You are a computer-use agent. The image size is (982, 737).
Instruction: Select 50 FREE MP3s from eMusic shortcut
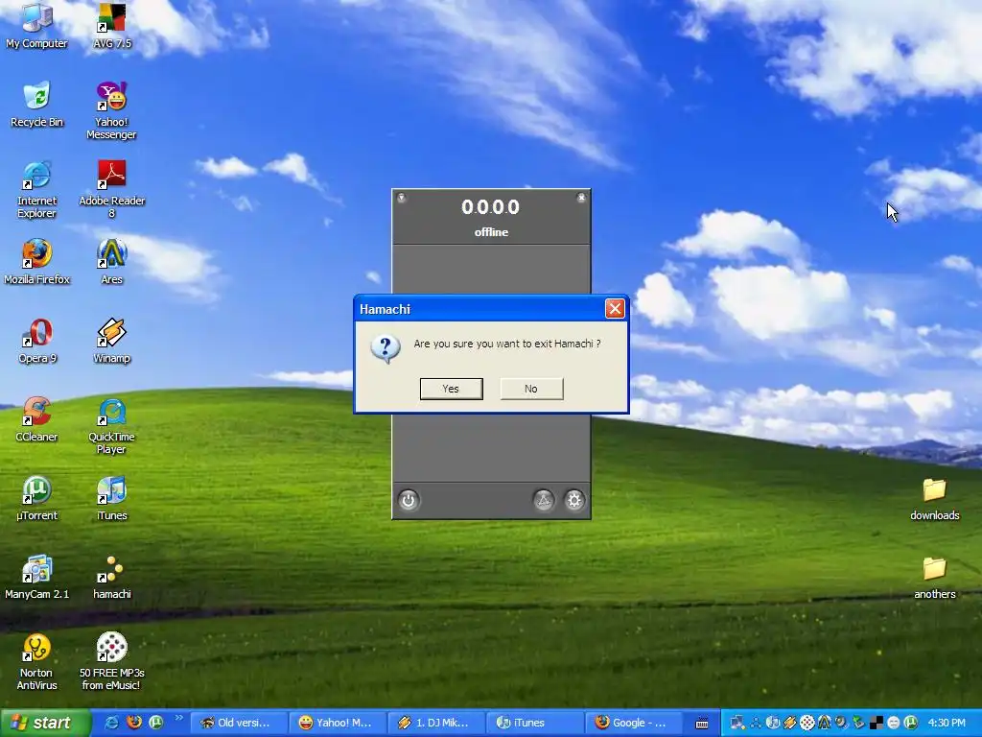111,662
